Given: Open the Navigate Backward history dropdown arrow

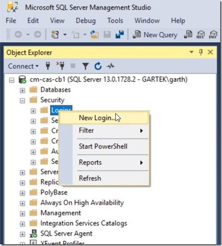Looking at the screenshot, I should (28, 34).
